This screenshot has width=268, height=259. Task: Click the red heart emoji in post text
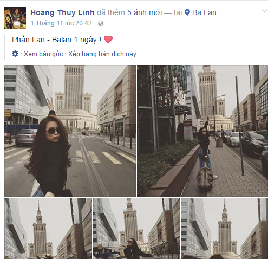tap(108, 40)
